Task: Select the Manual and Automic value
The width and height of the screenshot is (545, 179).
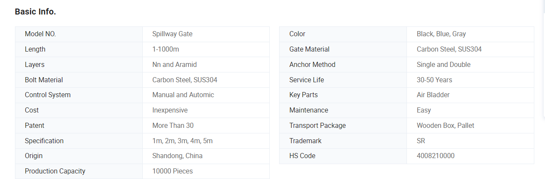Action: 183,95
